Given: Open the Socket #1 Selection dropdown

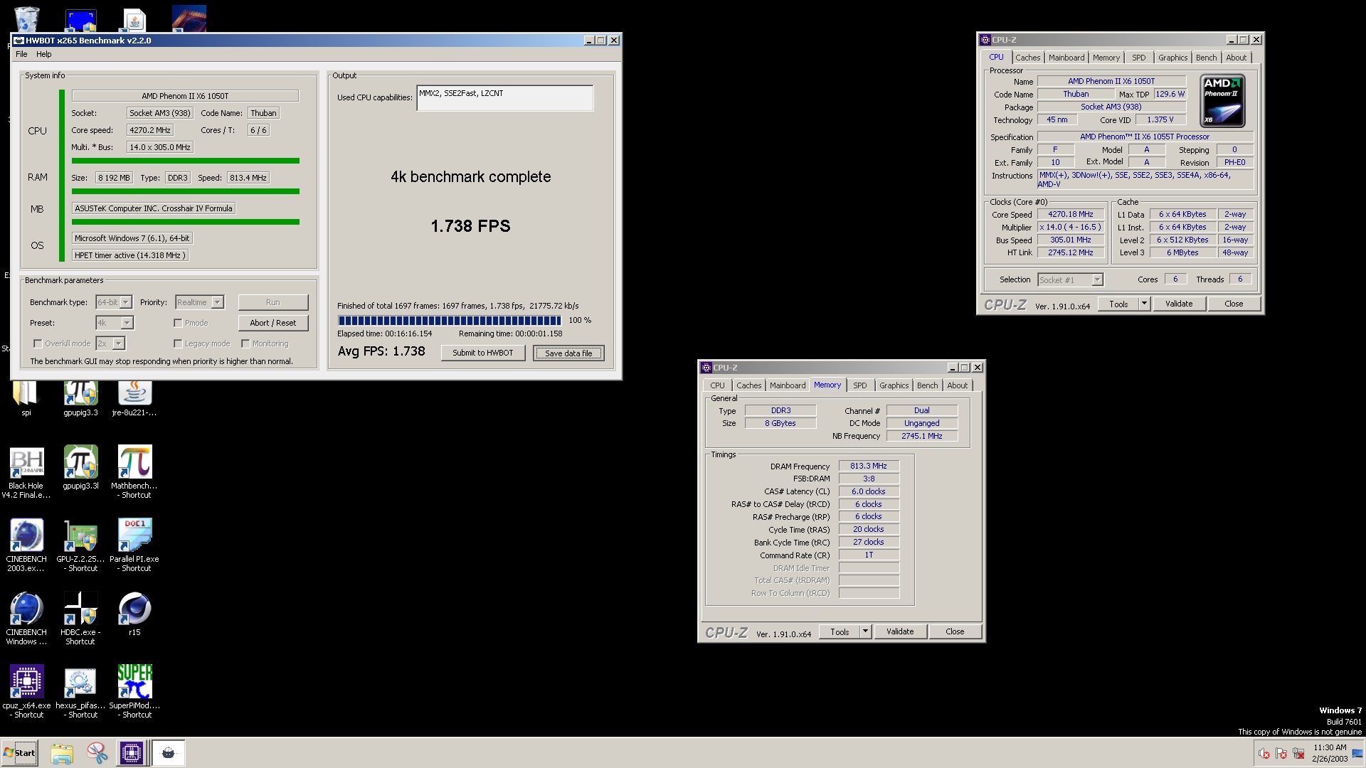Looking at the screenshot, I should click(1070, 280).
